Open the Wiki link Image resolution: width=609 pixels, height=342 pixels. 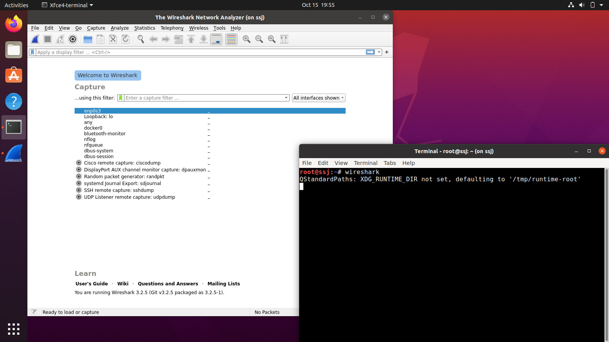pos(123,284)
